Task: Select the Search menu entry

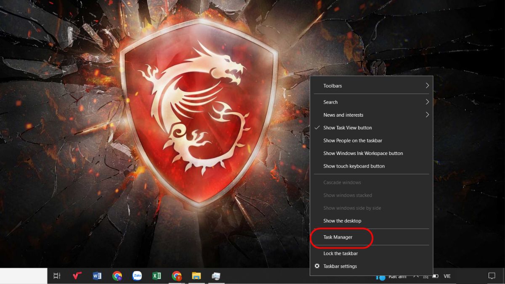Action: (372, 102)
